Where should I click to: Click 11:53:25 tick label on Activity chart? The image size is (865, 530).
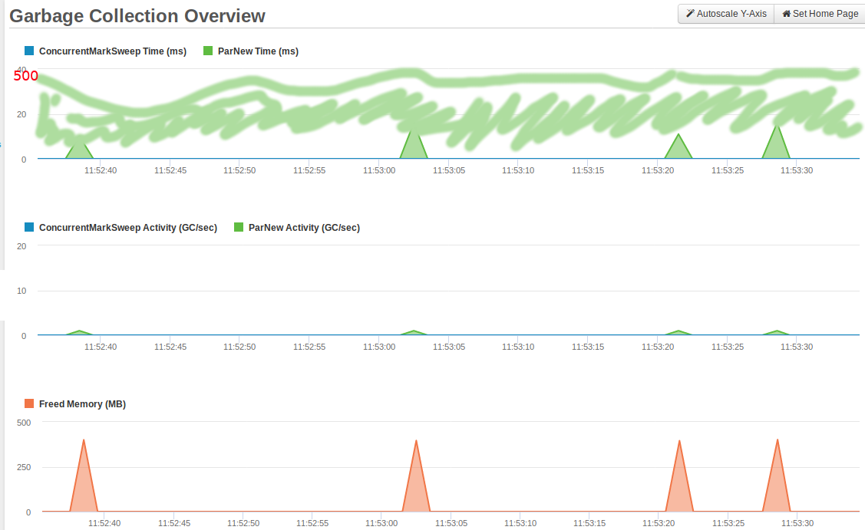click(728, 347)
